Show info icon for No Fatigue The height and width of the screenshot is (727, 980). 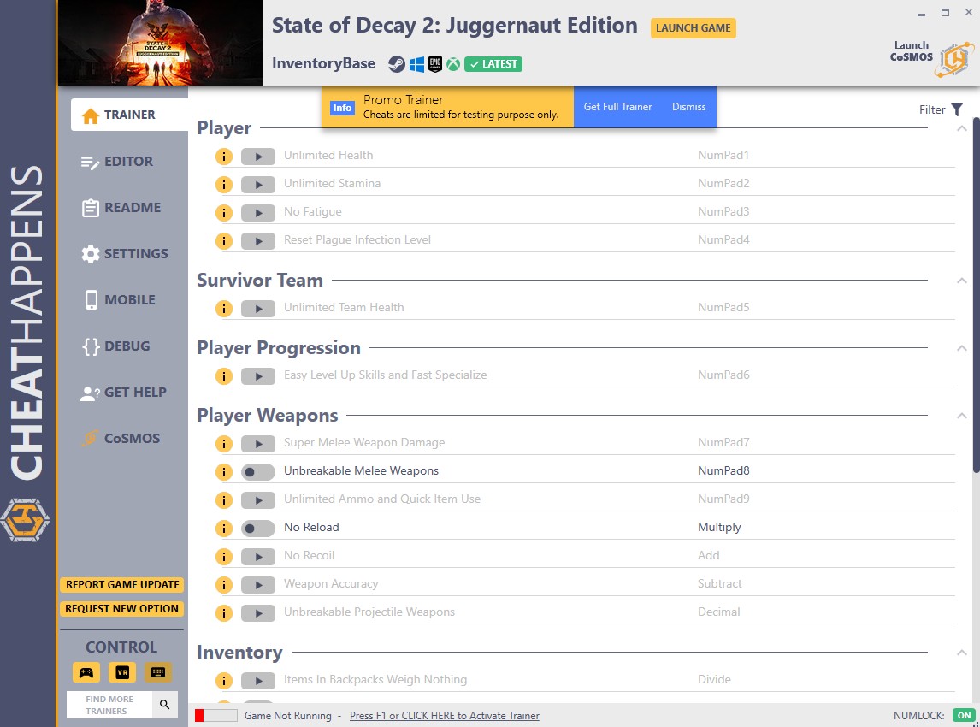[224, 212]
